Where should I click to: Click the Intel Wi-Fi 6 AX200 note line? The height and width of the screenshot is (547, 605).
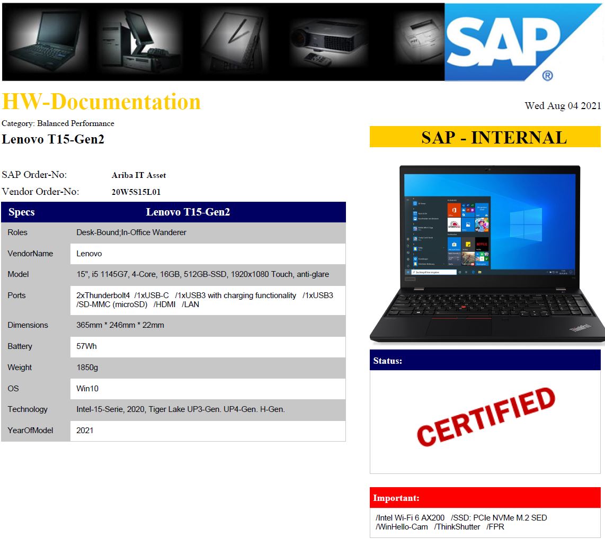click(x=461, y=518)
